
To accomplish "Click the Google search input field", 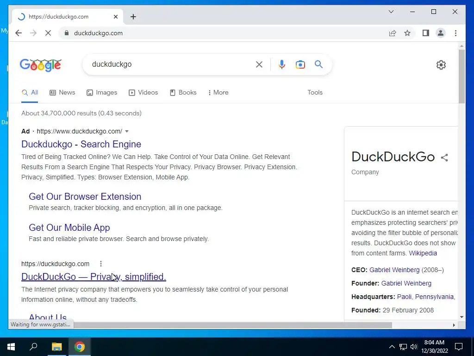I will [172, 64].
